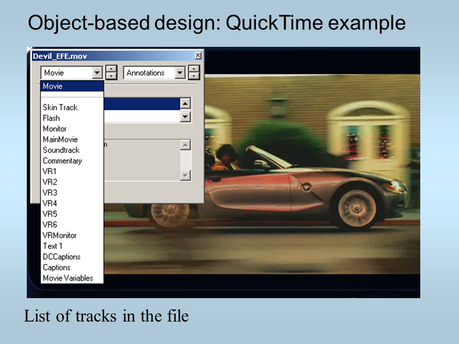Step down beside the Annotations dropdown
The height and width of the screenshot is (344, 459).
click(x=194, y=76)
